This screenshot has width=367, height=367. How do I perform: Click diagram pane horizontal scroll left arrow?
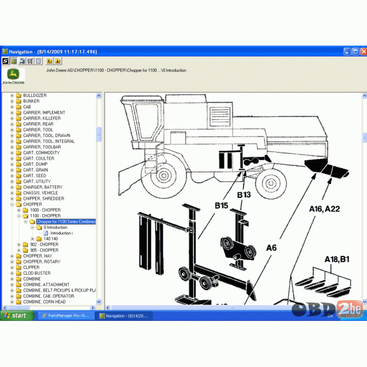(108, 308)
